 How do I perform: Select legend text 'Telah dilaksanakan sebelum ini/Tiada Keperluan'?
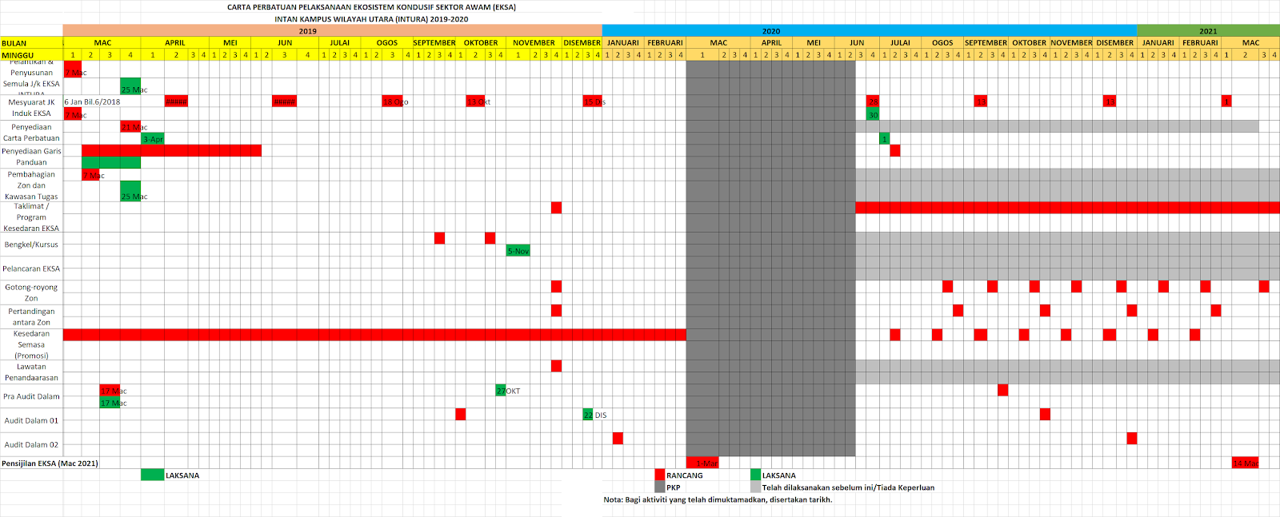848,487
